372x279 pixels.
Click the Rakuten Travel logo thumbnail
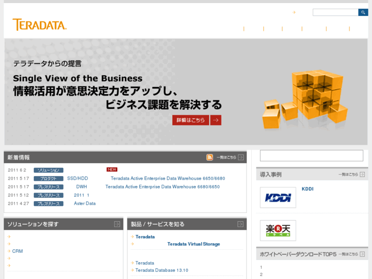point(278,230)
